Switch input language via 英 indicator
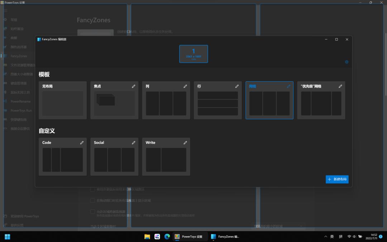 tap(332, 237)
